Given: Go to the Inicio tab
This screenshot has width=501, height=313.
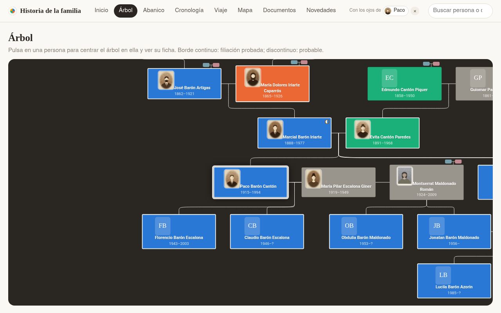Looking at the screenshot, I should coord(101,11).
